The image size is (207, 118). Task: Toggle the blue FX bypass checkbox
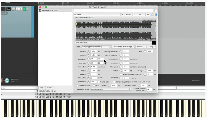point(156,15)
